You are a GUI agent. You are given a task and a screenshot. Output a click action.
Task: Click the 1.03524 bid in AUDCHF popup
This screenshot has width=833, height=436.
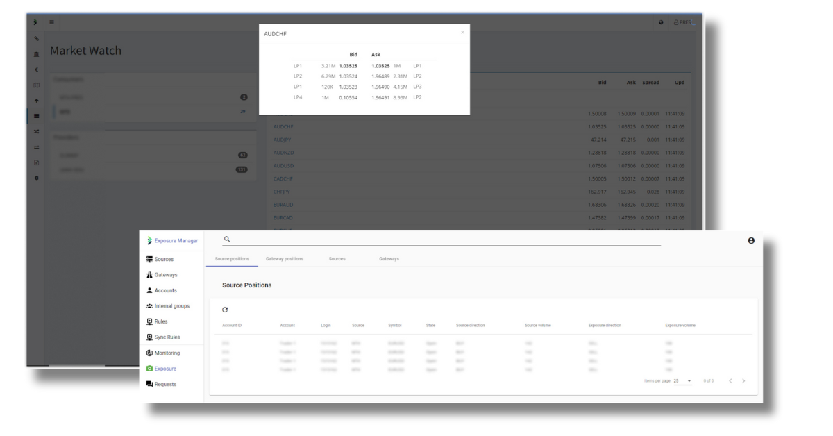[x=348, y=76]
